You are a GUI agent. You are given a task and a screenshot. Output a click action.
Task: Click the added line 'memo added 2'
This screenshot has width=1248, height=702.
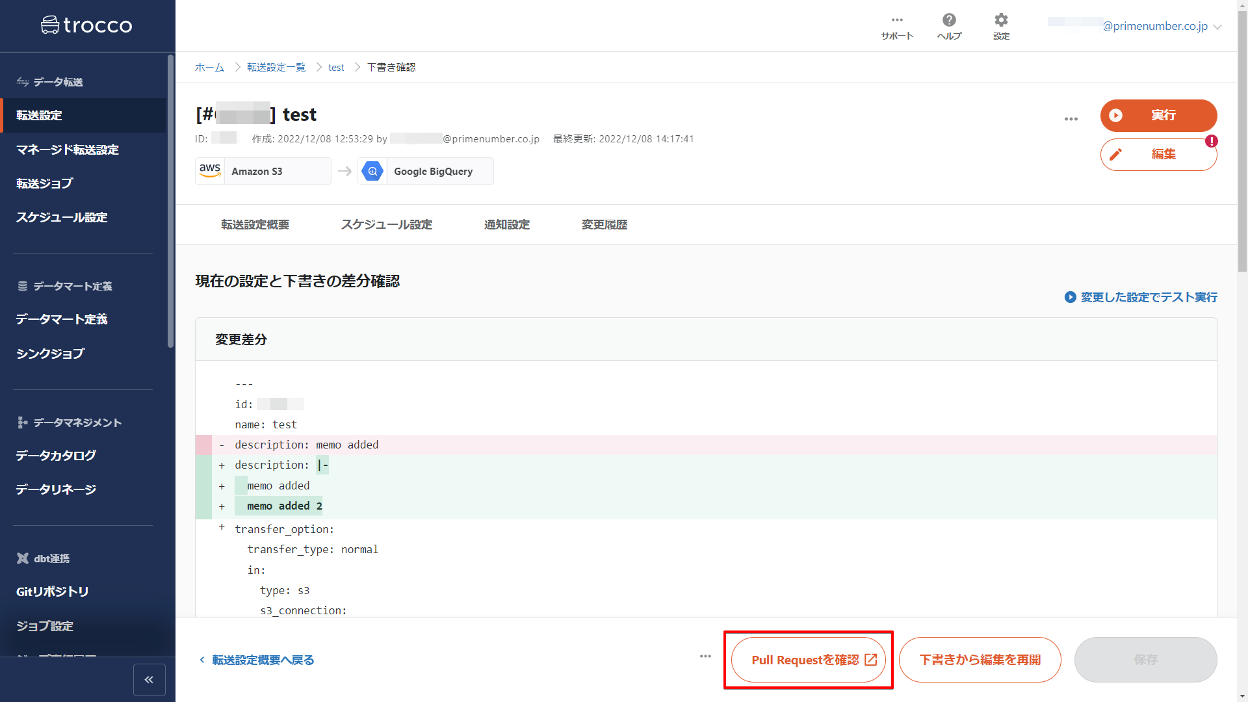[x=706, y=506]
